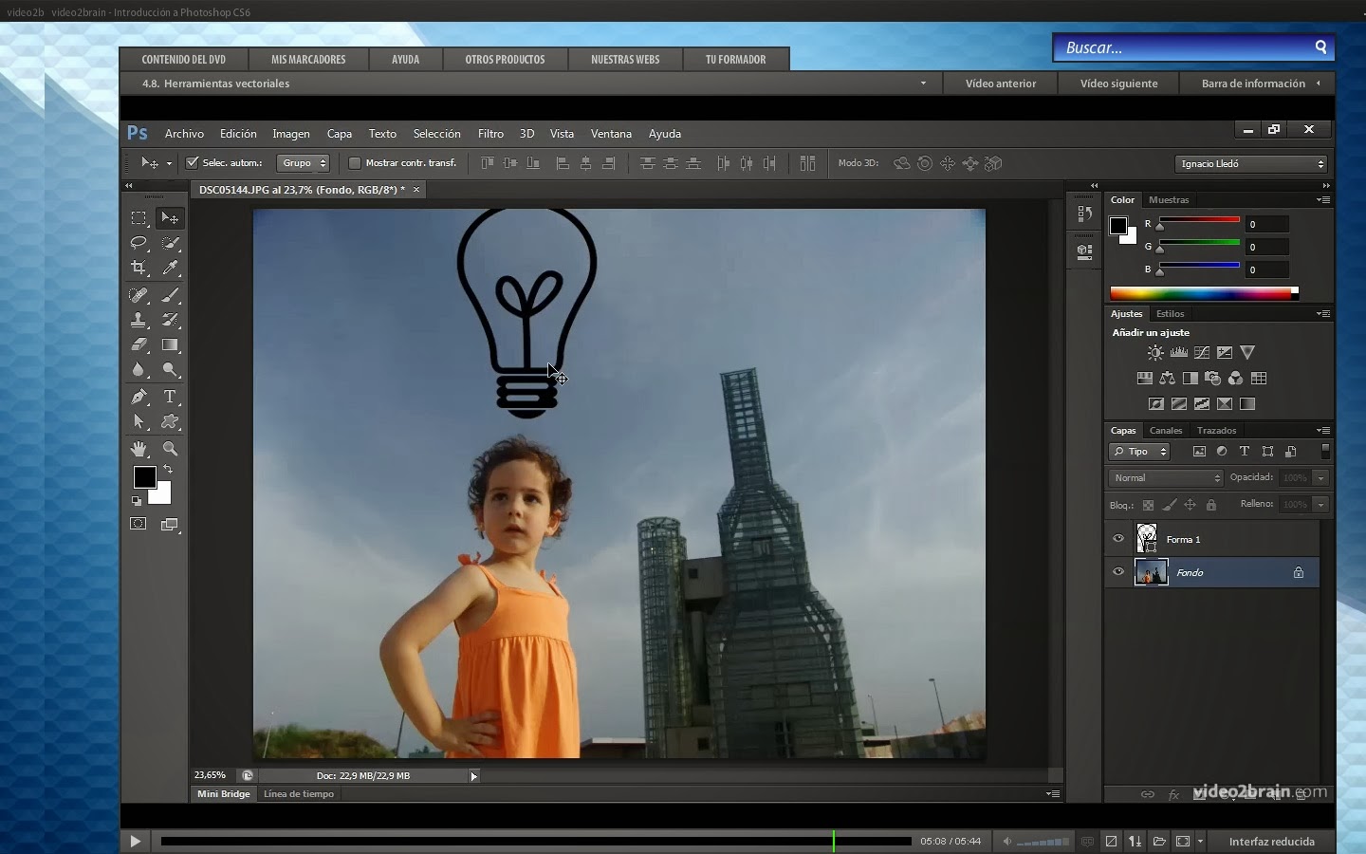
Task: Grab the Hand tool
Action: click(138, 449)
